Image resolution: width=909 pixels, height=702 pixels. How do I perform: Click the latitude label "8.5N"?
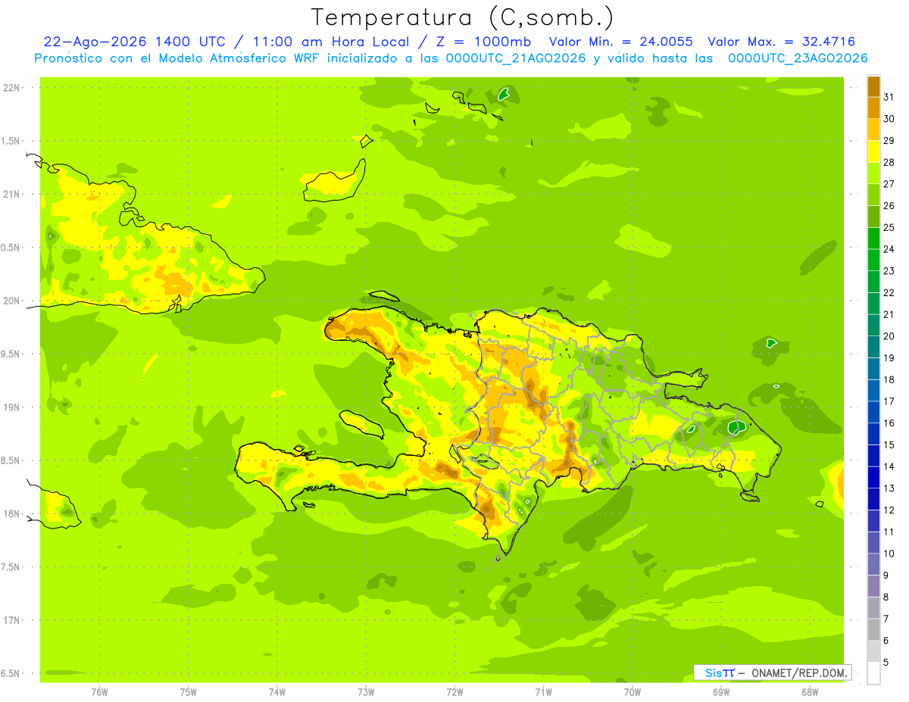[11, 460]
